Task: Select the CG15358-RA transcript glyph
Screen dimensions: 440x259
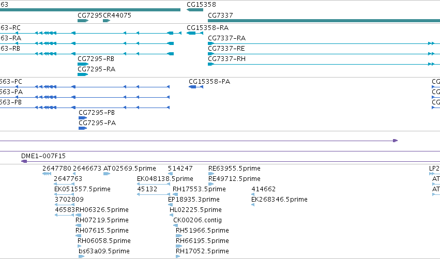Action: click(195, 34)
